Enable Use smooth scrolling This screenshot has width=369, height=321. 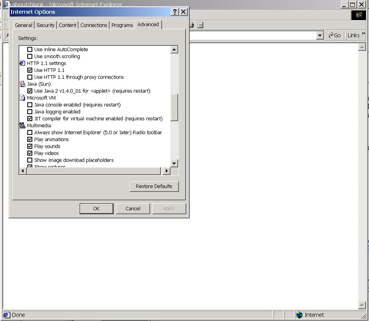coord(30,56)
